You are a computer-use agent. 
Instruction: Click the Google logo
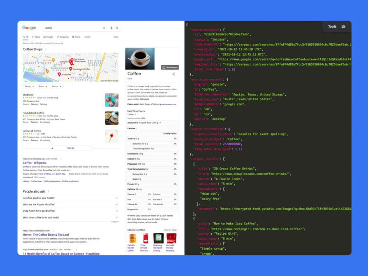tap(29, 28)
